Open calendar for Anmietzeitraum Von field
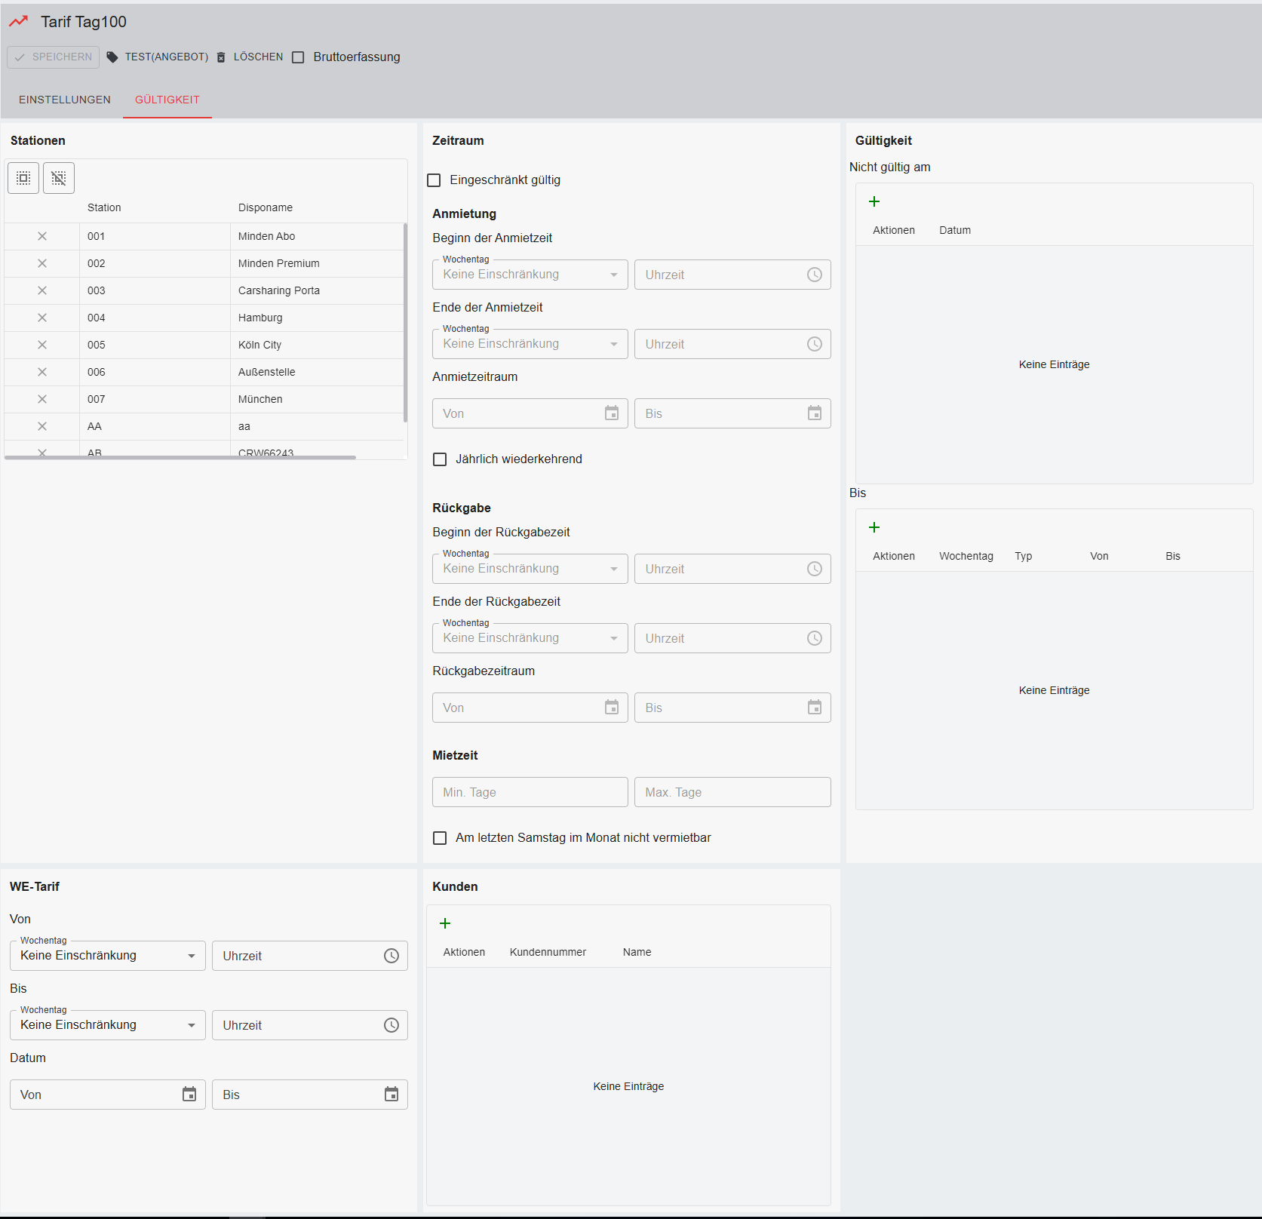Screen dimensions: 1262x1219 click(x=611, y=413)
